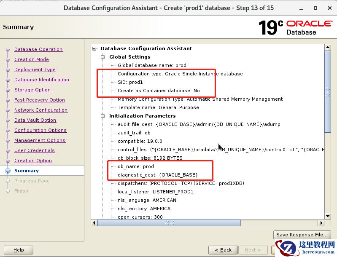Go to Data Vault Option step
This screenshot has width=337, height=257.
[x=35, y=120]
